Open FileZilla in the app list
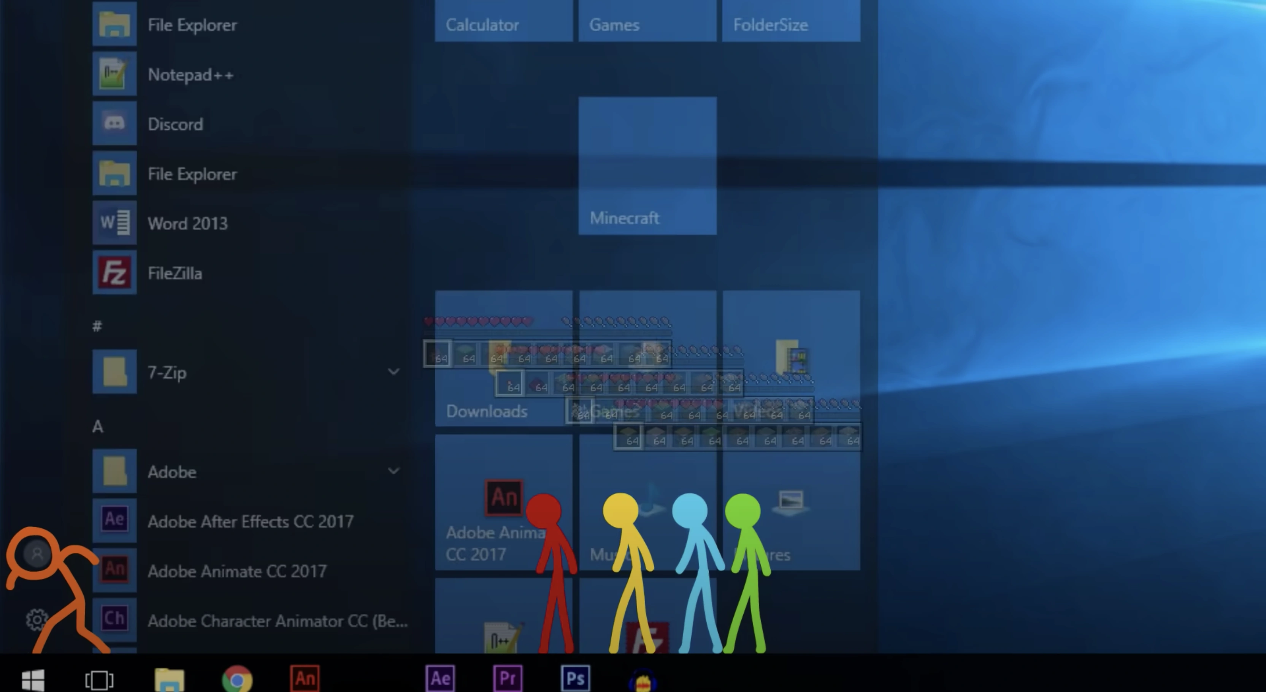The width and height of the screenshot is (1266, 692). [x=175, y=273]
